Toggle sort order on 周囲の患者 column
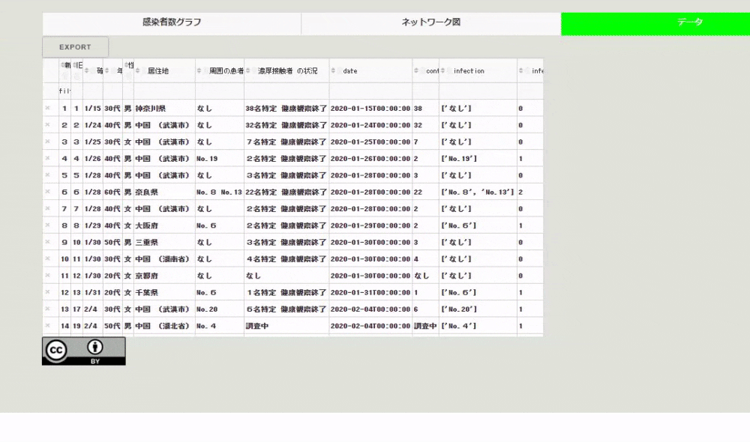This screenshot has height=442, width=750. pos(199,70)
